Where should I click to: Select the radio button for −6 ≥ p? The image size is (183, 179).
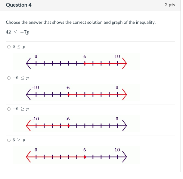(x=9, y=109)
